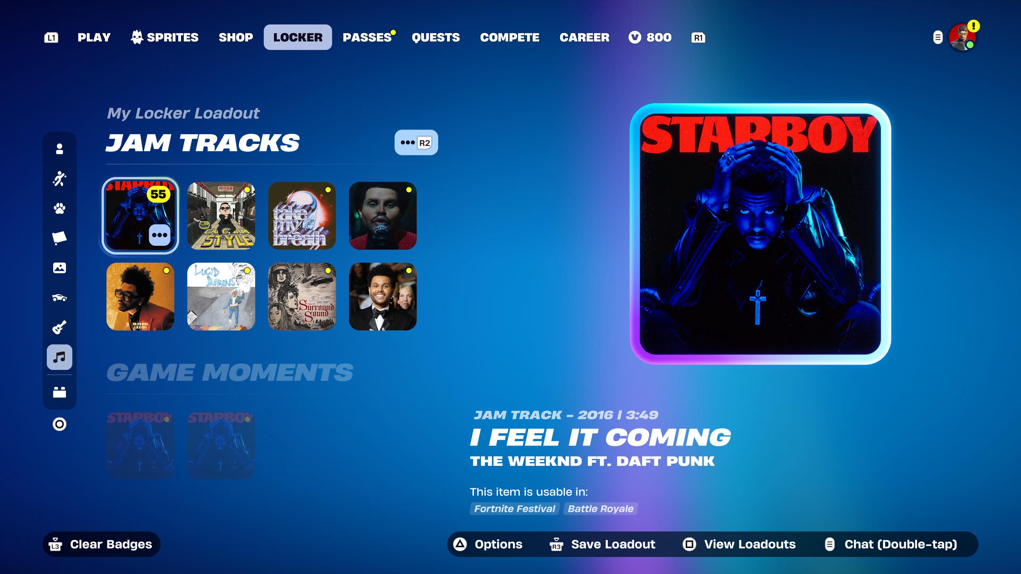Image resolution: width=1021 pixels, height=574 pixels.
Task: Select the paw print Sidekicks category
Action: (x=60, y=208)
